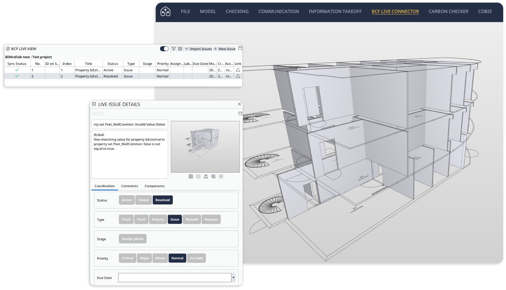Click the camera snapshot icon below the thumbnail
506x290 pixels.
coord(191,176)
